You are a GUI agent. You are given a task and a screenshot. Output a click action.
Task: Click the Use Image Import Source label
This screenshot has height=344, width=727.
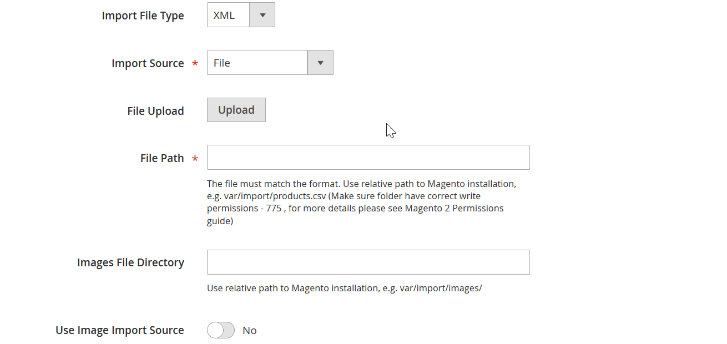pos(120,330)
